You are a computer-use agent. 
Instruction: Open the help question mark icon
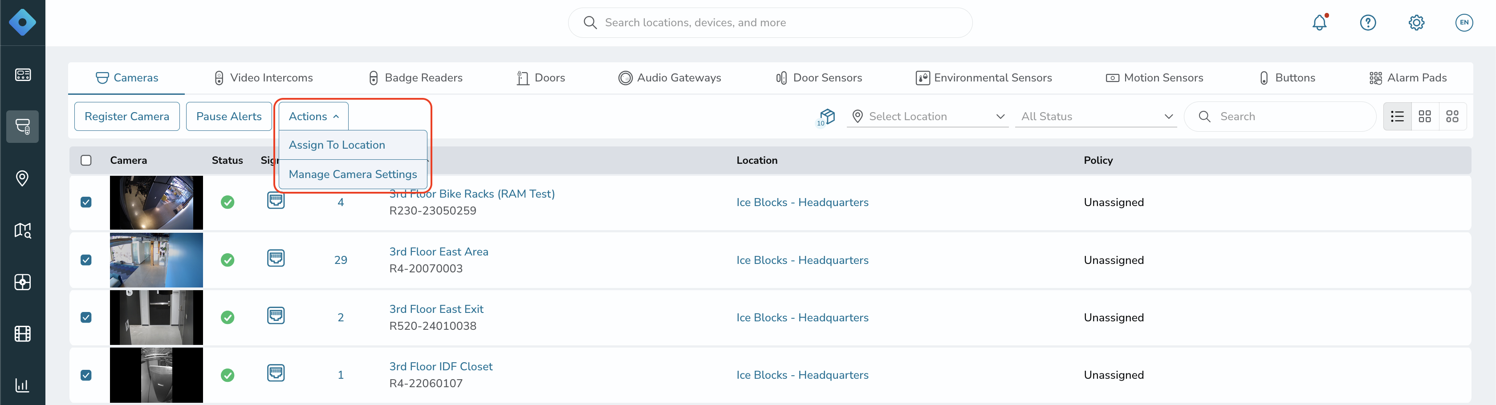(x=1368, y=23)
